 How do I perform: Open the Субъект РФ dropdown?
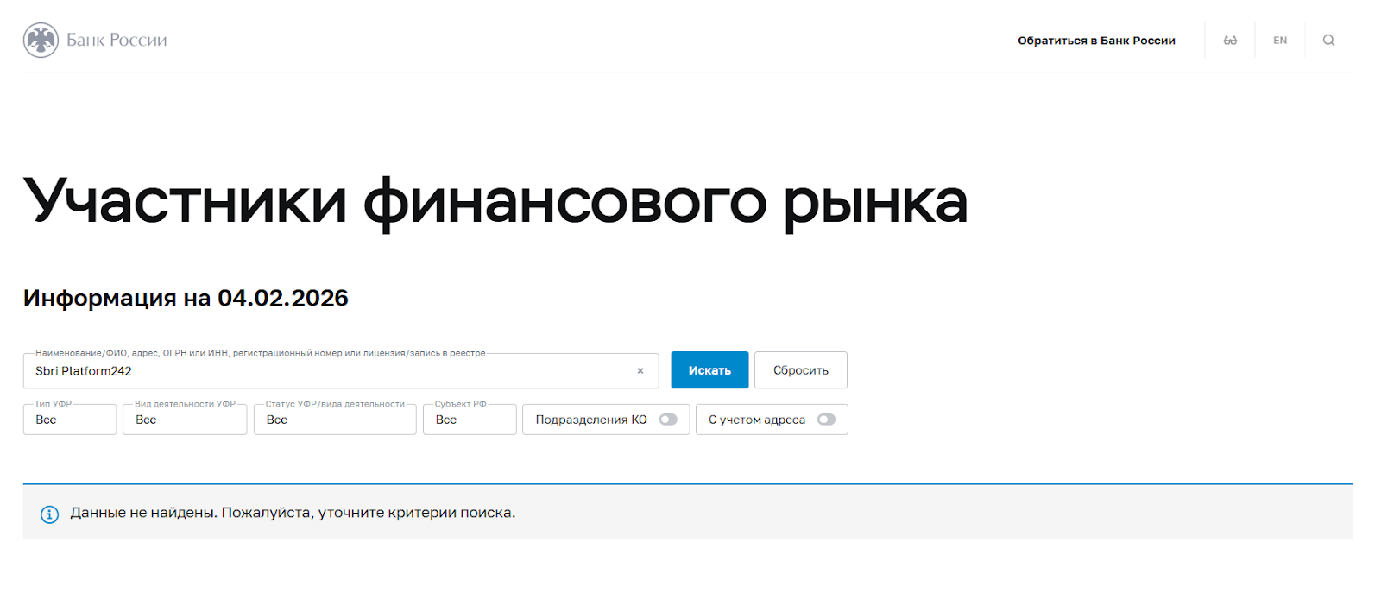[470, 420]
